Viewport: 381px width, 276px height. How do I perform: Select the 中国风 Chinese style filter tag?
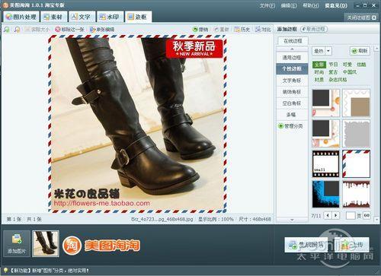pyautogui.click(x=350, y=72)
